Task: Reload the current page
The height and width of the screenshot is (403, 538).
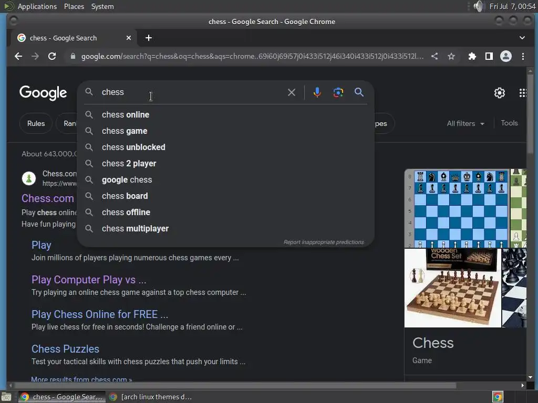Action: (x=52, y=56)
